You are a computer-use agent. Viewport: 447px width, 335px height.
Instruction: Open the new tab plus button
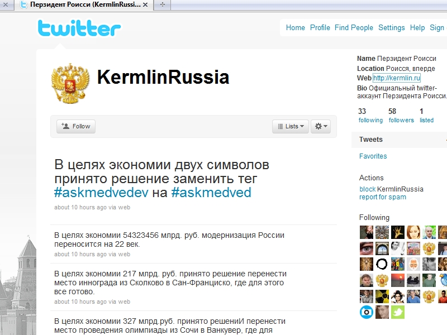(x=163, y=4)
